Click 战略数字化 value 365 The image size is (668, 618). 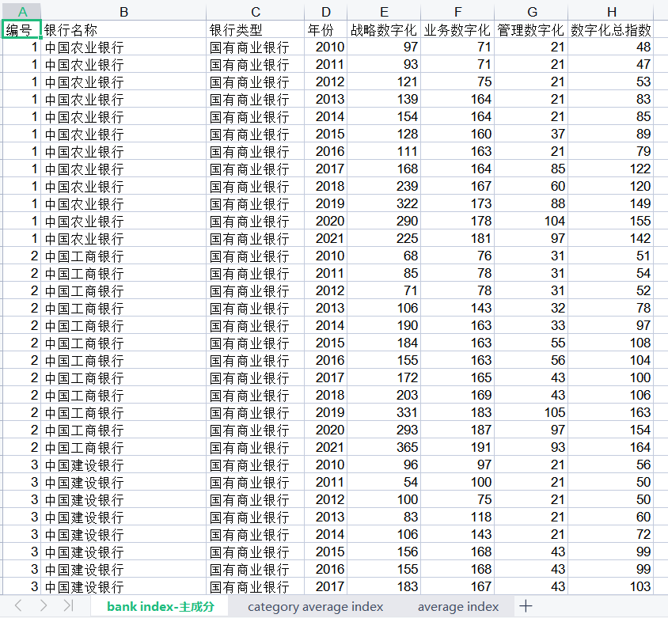point(384,448)
